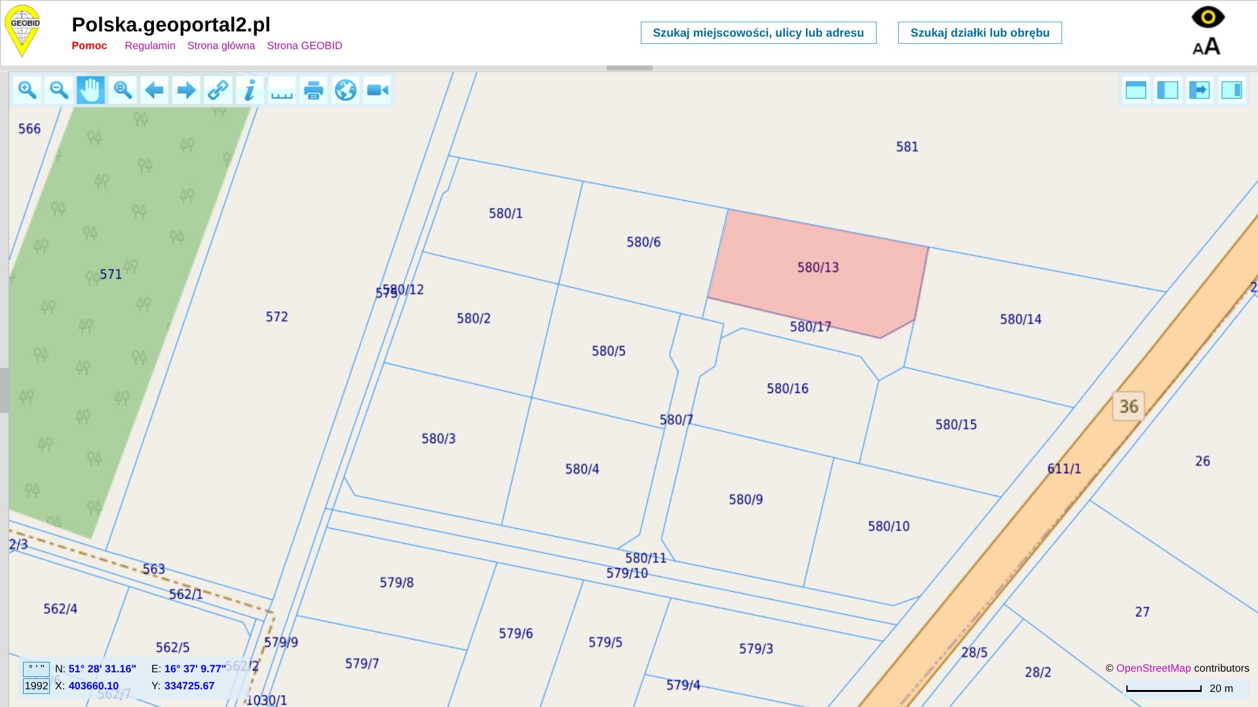The height and width of the screenshot is (707, 1258).
Task: Click the header collapse handle bar
Action: [629, 68]
